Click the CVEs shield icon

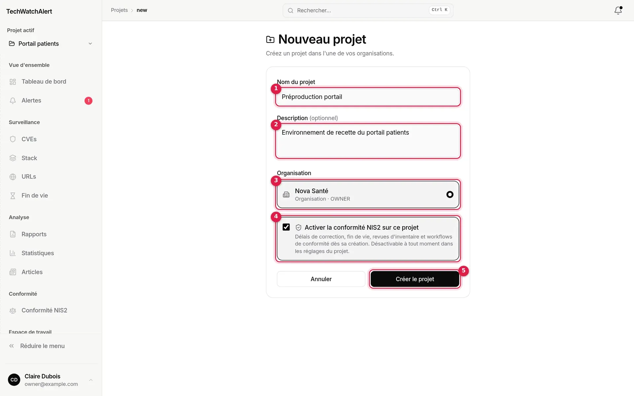coord(13,139)
